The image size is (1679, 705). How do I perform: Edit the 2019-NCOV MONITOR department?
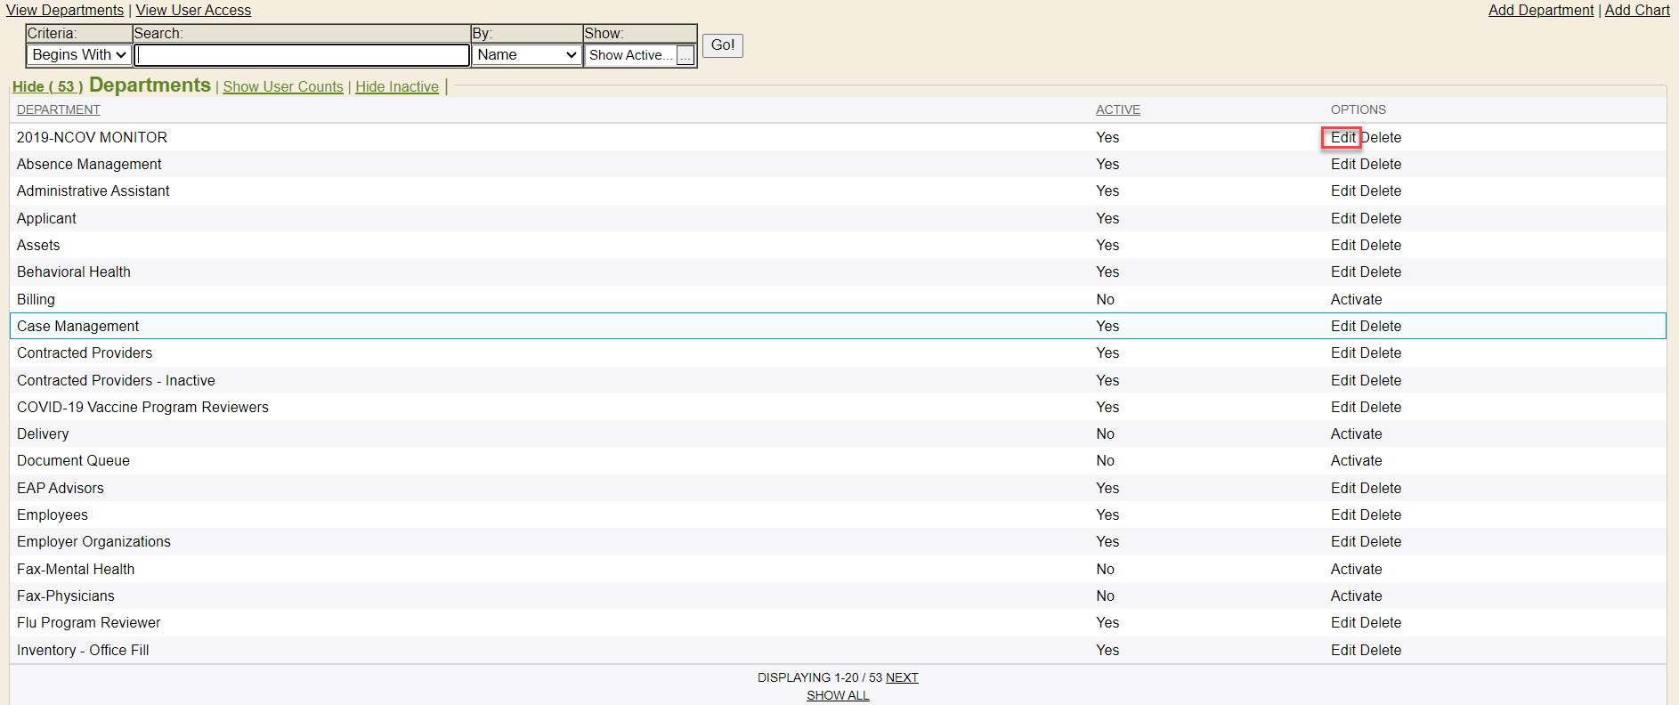pyautogui.click(x=1342, y=137)
